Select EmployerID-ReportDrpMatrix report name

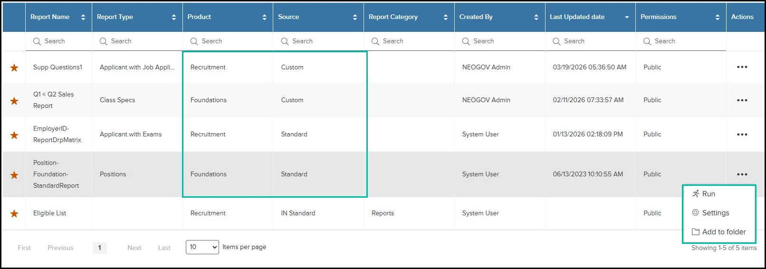tap(57, 134)
